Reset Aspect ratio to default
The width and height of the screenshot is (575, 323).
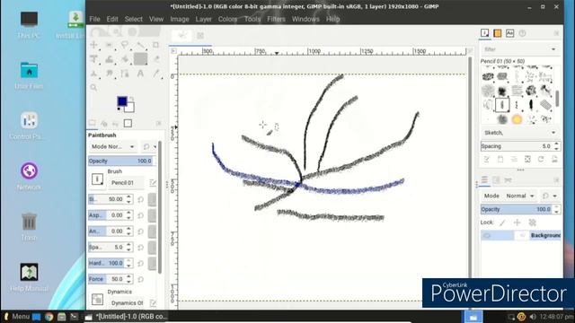140,215
